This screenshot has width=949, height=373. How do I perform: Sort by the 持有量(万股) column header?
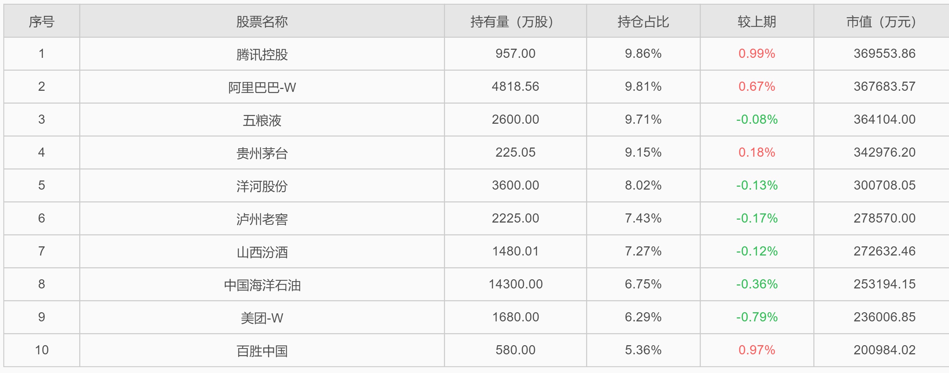click(x=515, y=22)
